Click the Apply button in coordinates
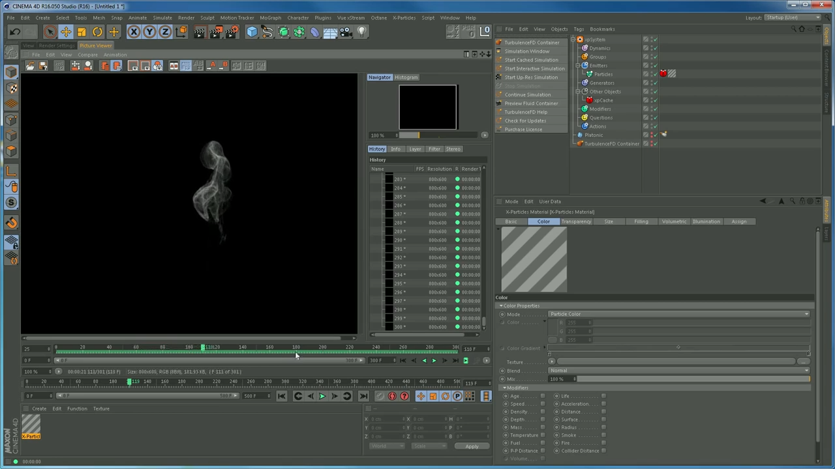 [x=472, y=447]
